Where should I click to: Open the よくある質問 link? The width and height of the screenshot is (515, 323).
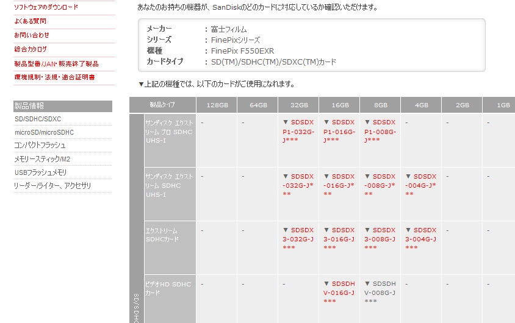[30, 21]
